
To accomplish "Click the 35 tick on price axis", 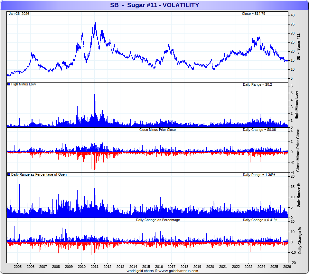I will (x=293, y=24).
